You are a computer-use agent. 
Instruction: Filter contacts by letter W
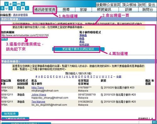click(x=103, y=76)
